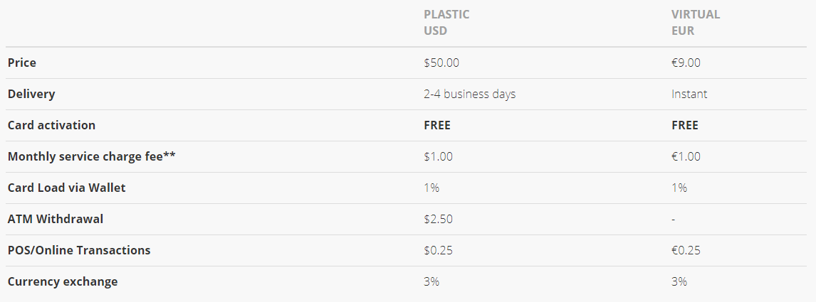Select the Card activation row label

pos(51,125)
